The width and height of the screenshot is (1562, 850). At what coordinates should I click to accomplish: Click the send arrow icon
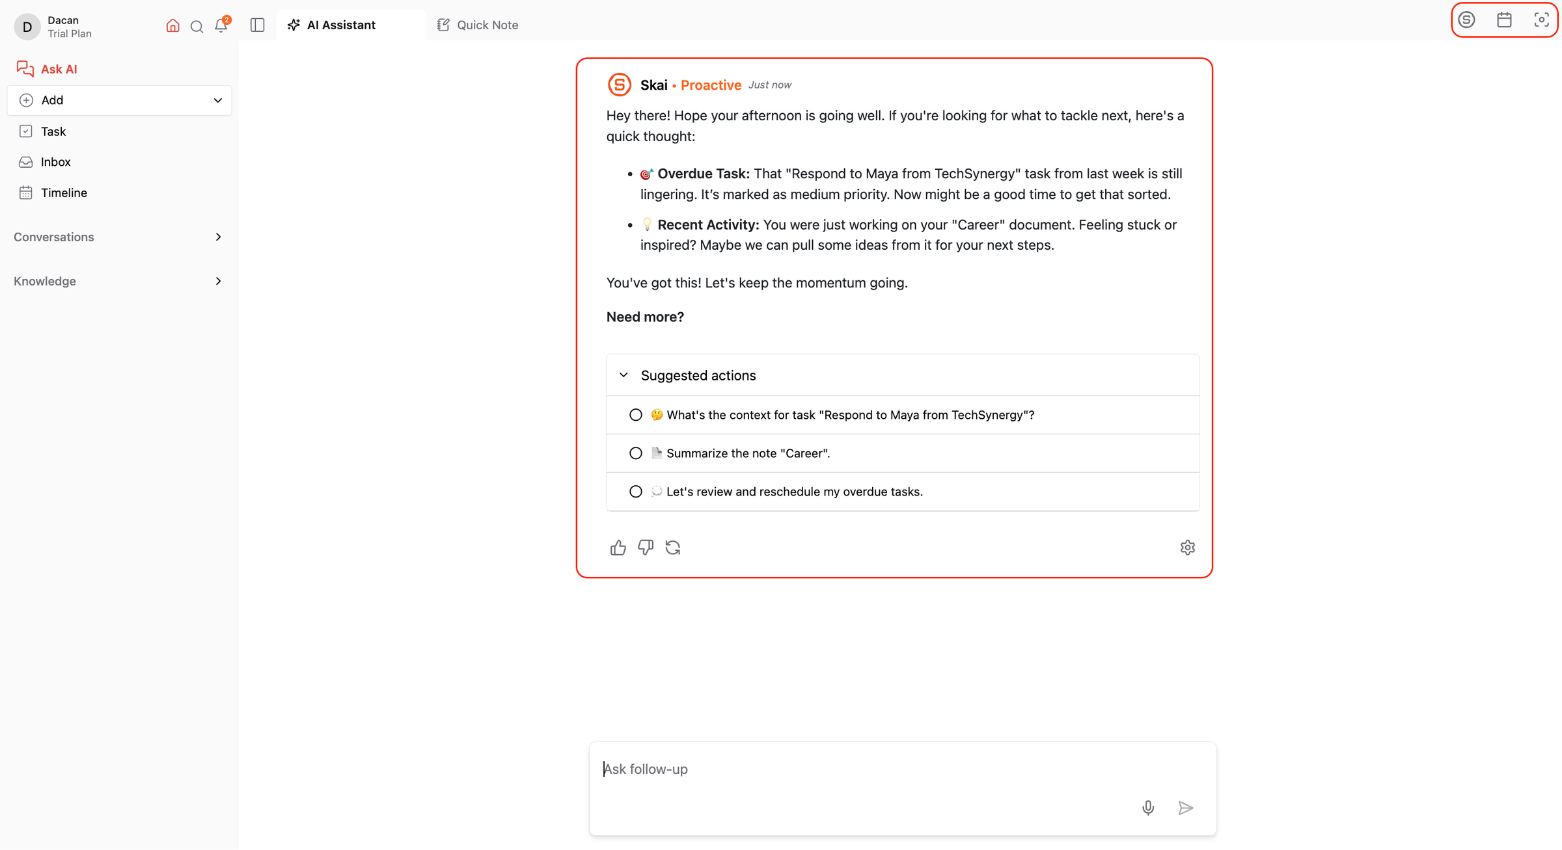(1186, 808)
